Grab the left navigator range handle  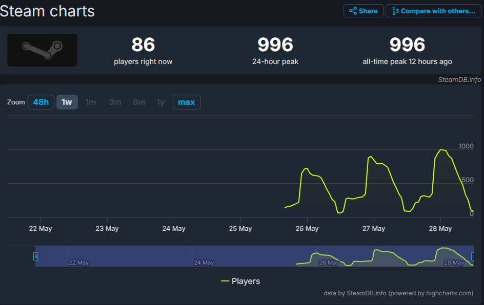(x=35, y=256)
